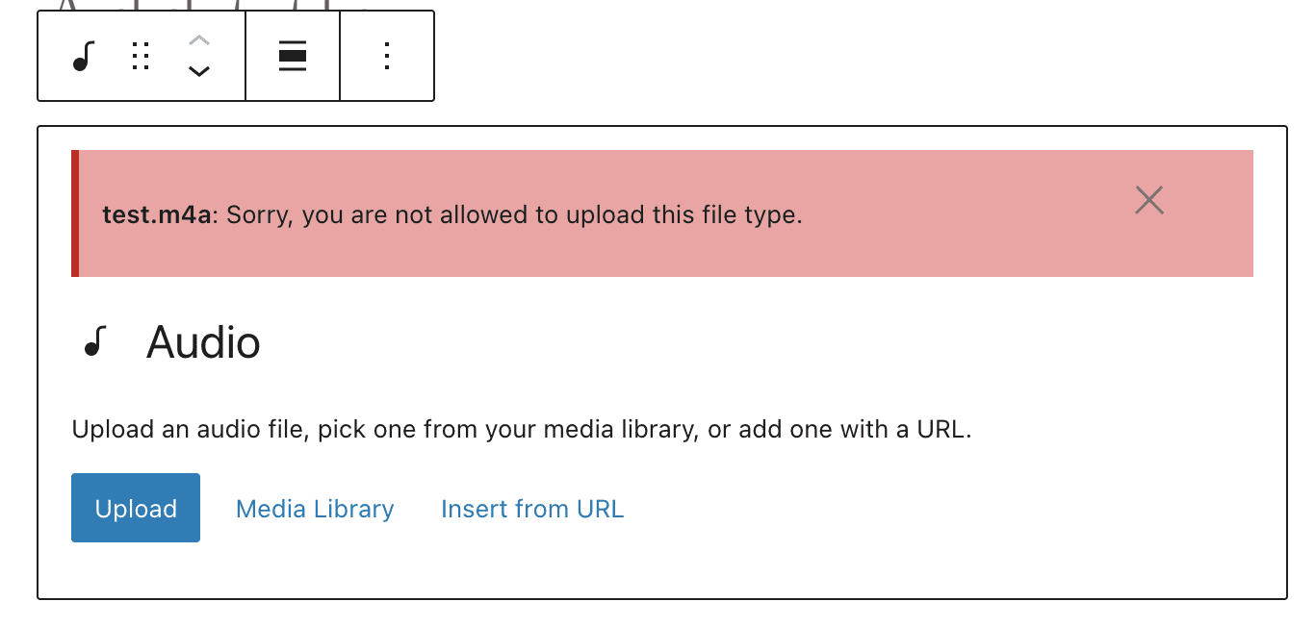Open the Media Library
This screenshot has width=1315, height=627.
[315, 509]
